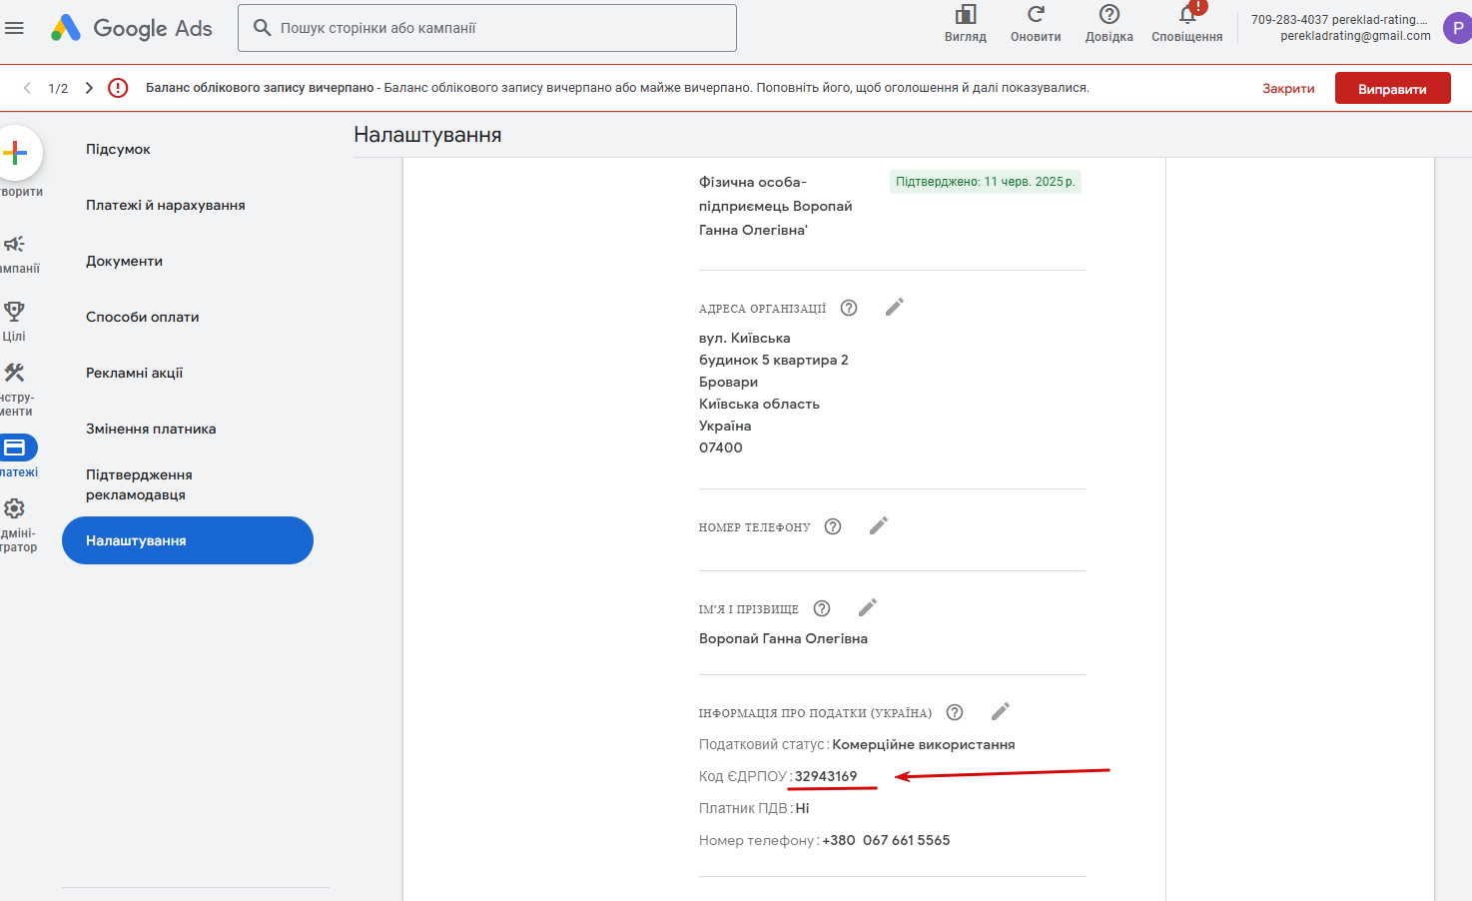The height and width of the screenshot is (901, 1472).
Task: Open the hamburger main menu
Action: pyautogui.click(x=14, y=28)
